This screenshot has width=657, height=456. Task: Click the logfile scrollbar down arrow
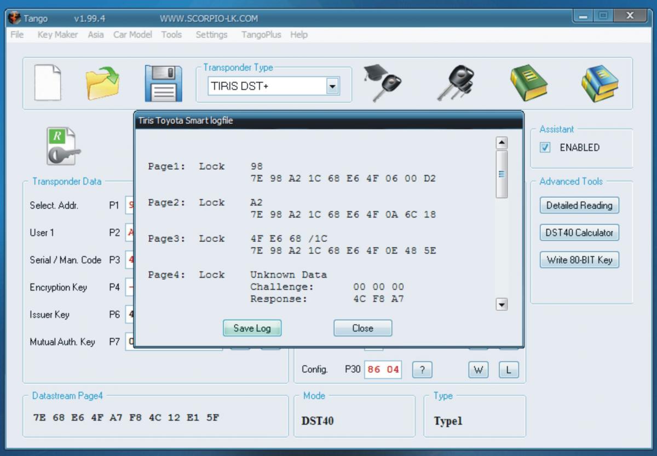[x=502, y=304]
